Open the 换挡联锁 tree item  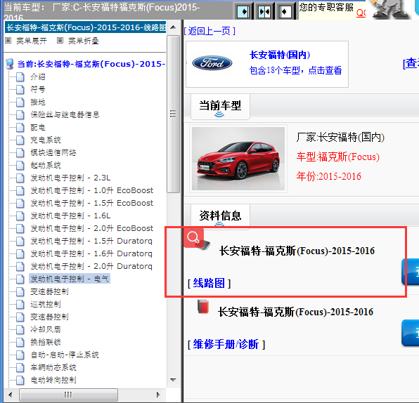coord(46,342)
